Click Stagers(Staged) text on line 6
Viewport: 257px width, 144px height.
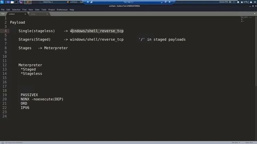[x=35, y=40]
